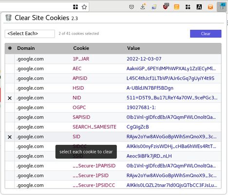Click cookie name APISID
228x195 pixels.
click(80, 78)
